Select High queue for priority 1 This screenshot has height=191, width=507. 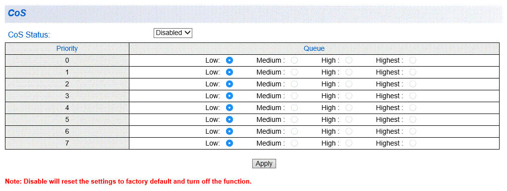click(348, 72)
